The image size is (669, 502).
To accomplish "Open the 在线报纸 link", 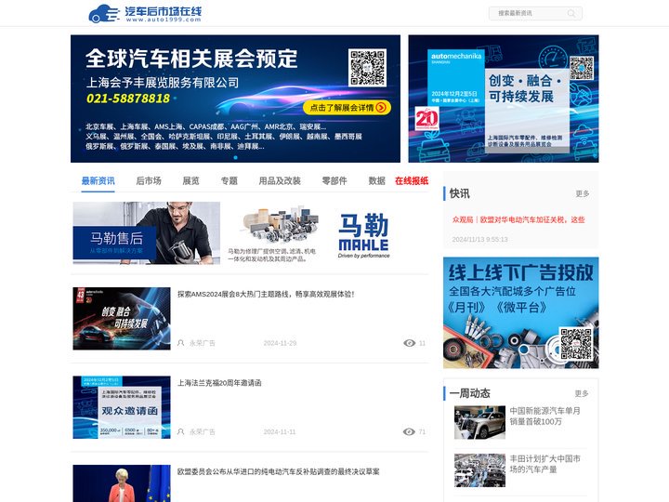I will click(x=412, y=181).
